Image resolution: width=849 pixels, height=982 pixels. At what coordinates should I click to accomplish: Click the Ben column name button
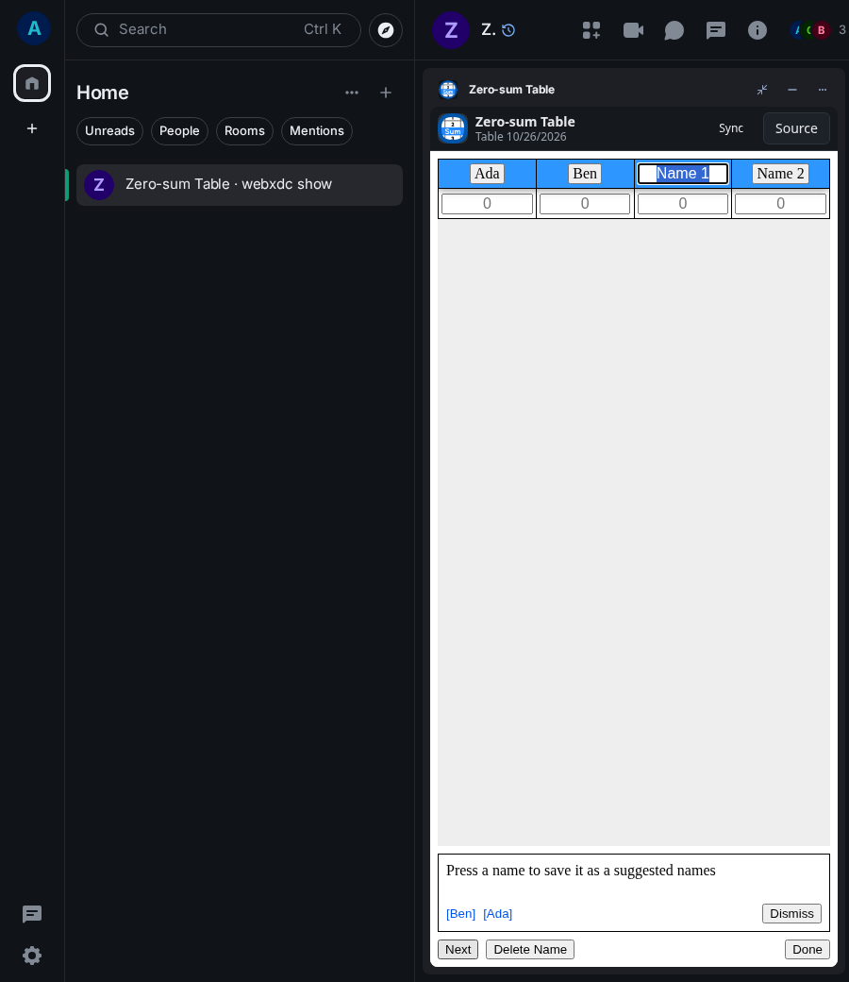[585, 174]
